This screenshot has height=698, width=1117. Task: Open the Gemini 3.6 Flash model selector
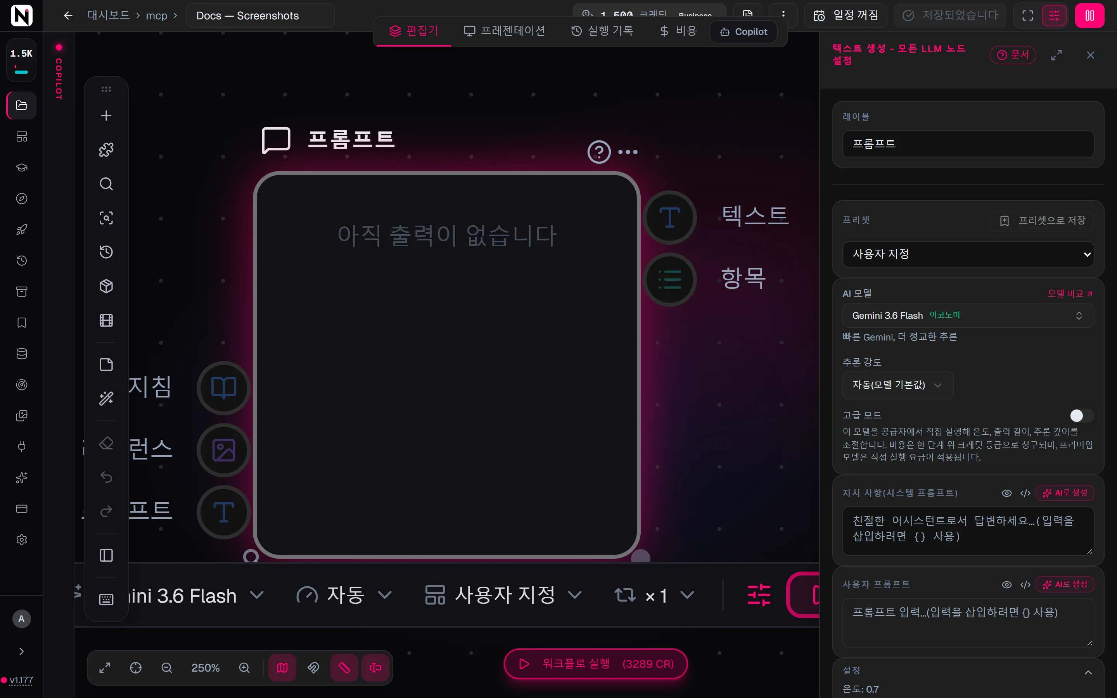[968, 315]
